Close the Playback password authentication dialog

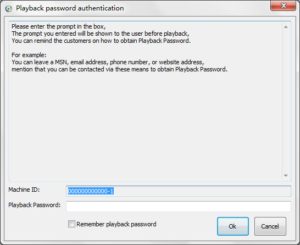click(283, 5)
